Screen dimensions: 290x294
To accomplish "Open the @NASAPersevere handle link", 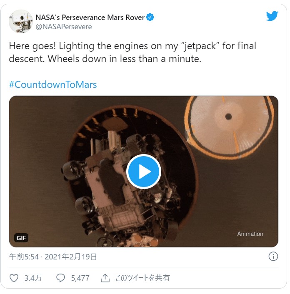I will click(64, 27).
